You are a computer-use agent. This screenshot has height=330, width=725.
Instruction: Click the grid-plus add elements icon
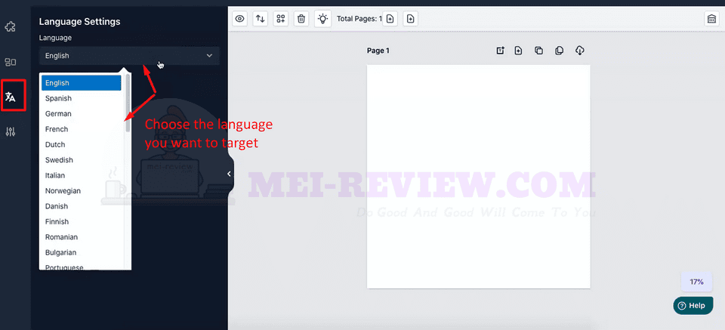click(x=281, y=18)
